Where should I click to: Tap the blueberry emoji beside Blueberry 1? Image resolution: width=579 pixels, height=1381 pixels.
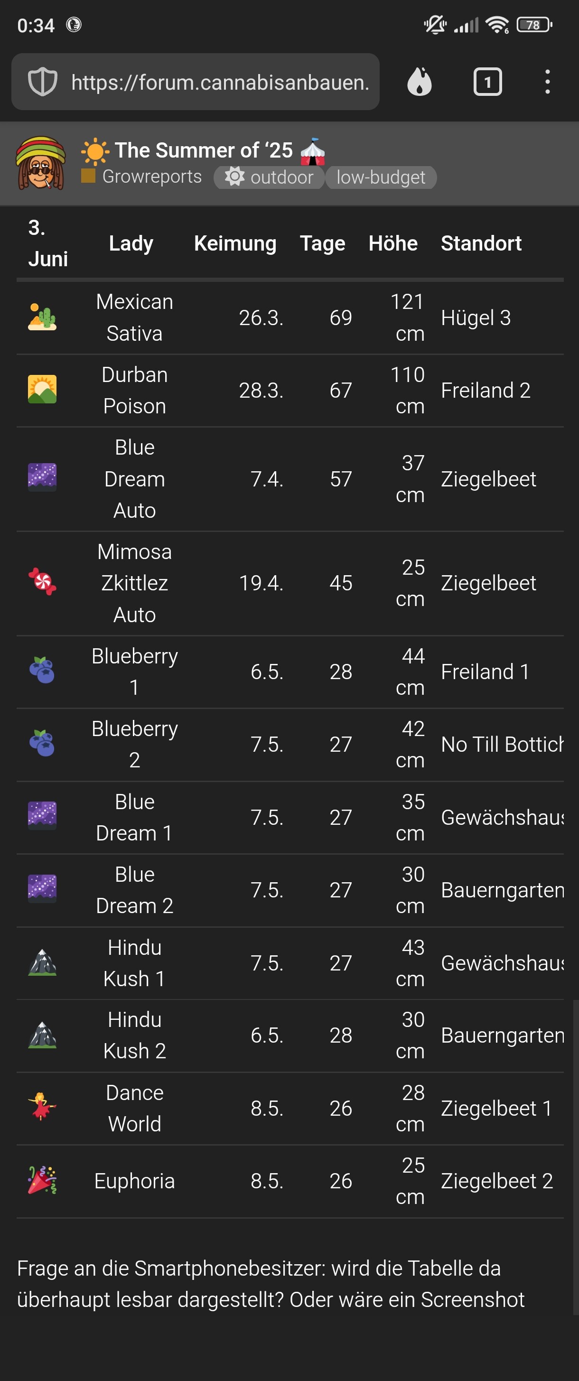[42, 671]
